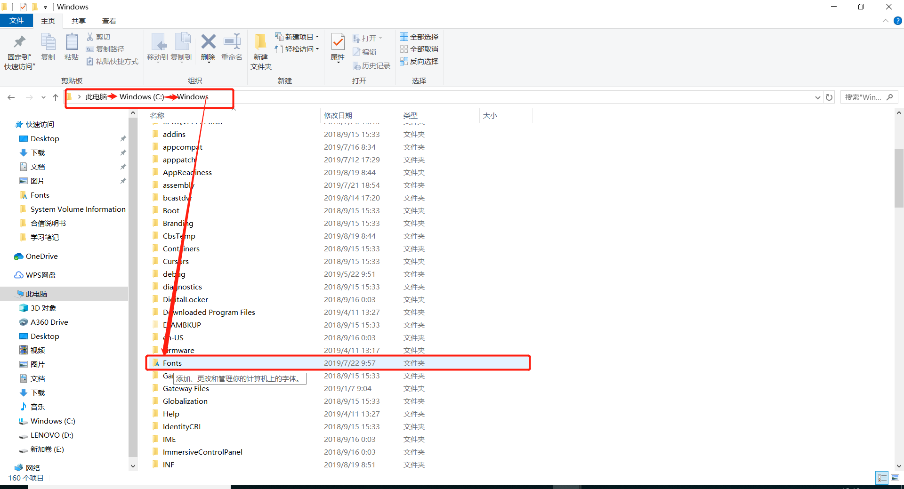Click the Help question mark icon
Viewport: 904px width, 489px height.
(x=897, y=21)
